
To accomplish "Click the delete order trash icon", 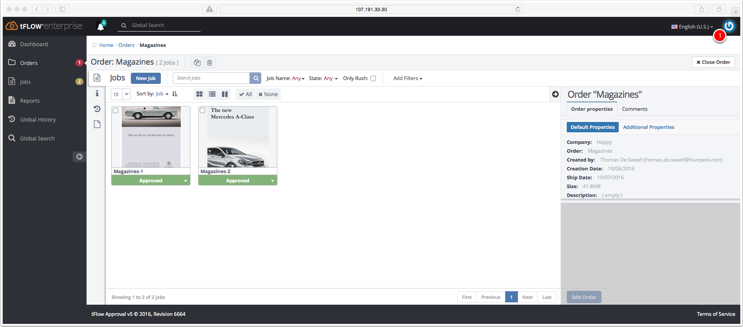I will [x=209, y=62].
